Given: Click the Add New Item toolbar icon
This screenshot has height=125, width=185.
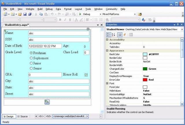Looking at the screenshot, I should click(x=12, y=14).
